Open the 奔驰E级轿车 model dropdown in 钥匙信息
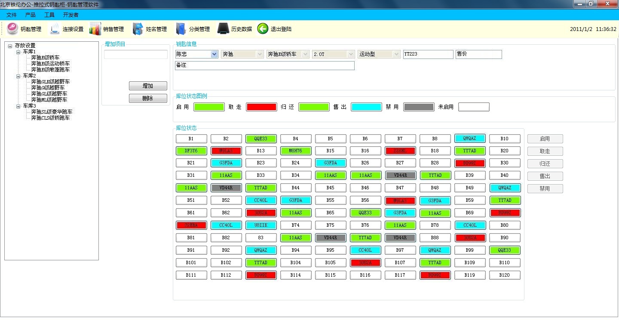The width and height of the screenshot is (619, 321). 306,54
